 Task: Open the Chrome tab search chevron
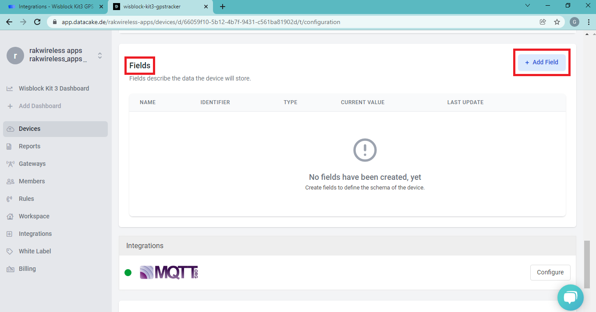[527, 6]
